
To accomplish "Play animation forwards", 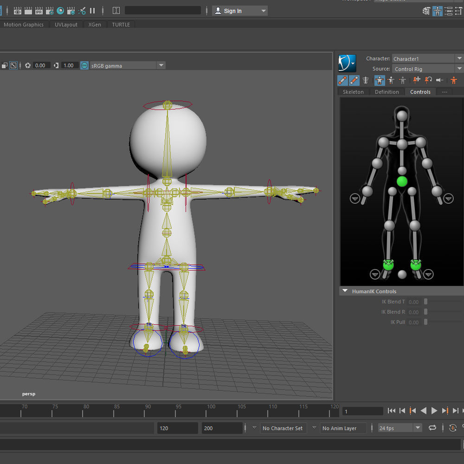I will pyautogui.click(x=434, y=411).
